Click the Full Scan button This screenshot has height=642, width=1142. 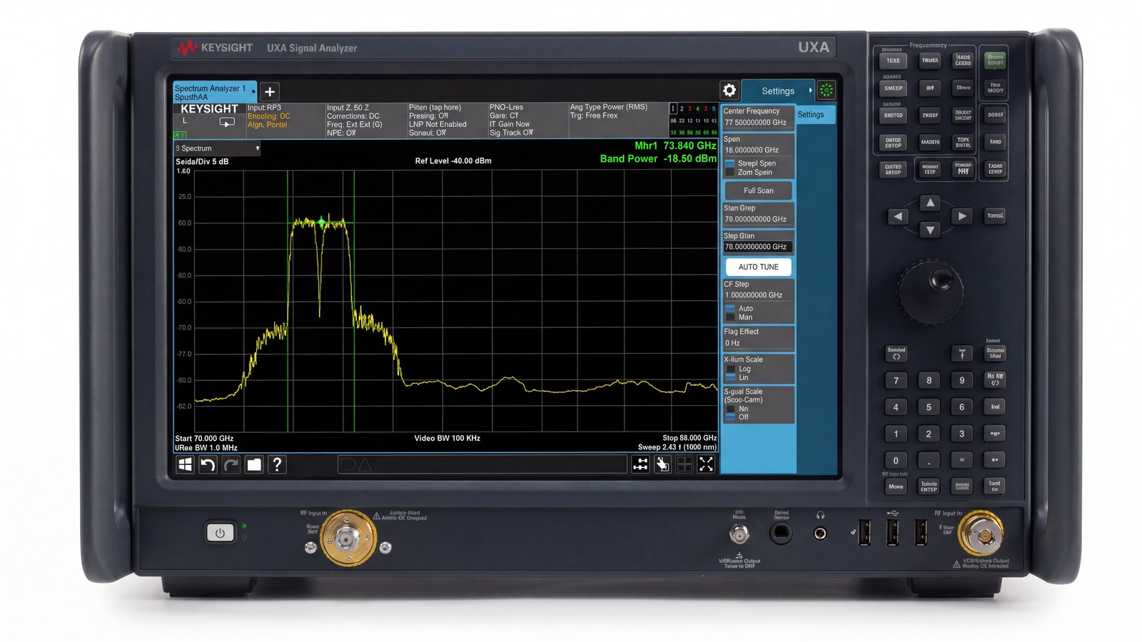click(758, 190)
